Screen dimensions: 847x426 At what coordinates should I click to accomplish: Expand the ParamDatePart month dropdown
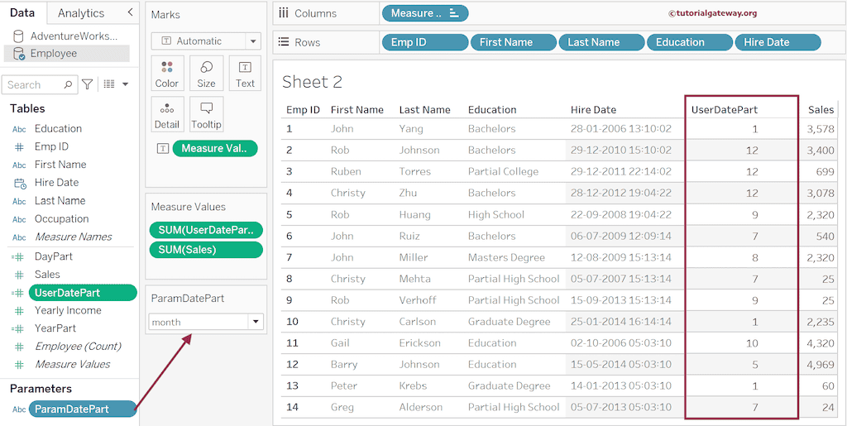click(256, 322)
